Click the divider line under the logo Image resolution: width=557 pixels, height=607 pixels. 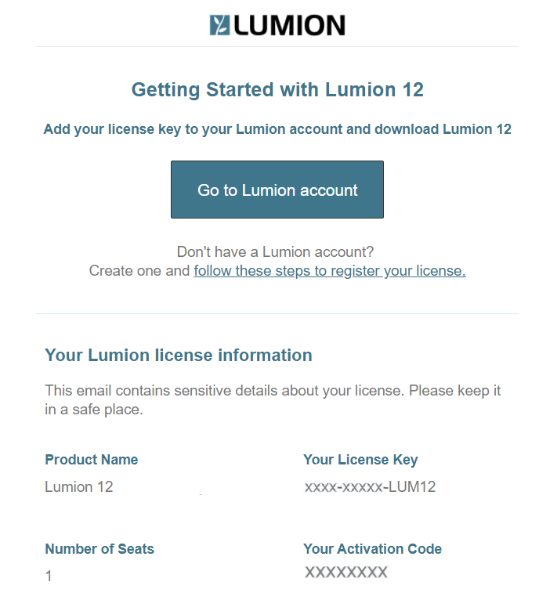click(x=277, y=47)
